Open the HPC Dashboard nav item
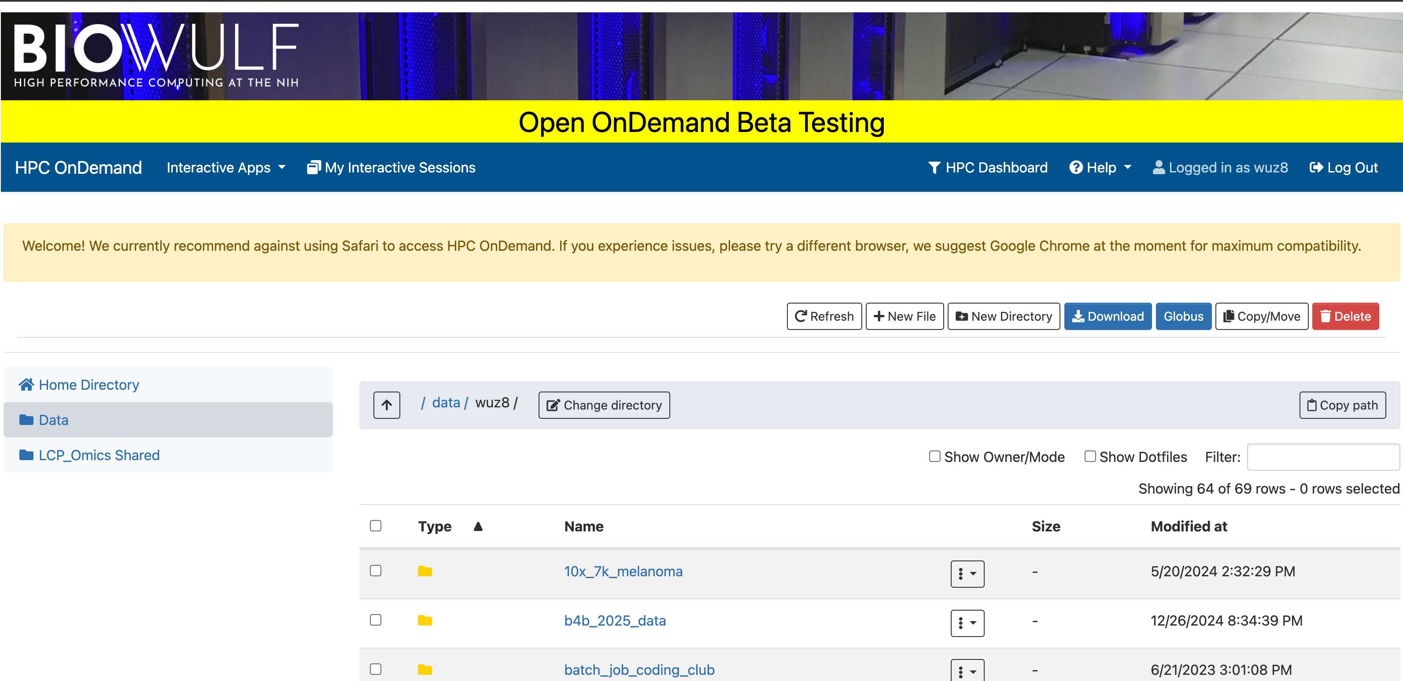 point(987,168)
